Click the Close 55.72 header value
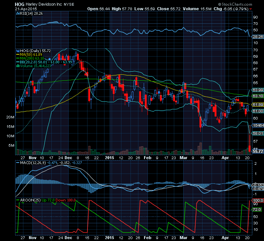Image resolution: width=264 pixels, height=241 pixels. [169, 9]
